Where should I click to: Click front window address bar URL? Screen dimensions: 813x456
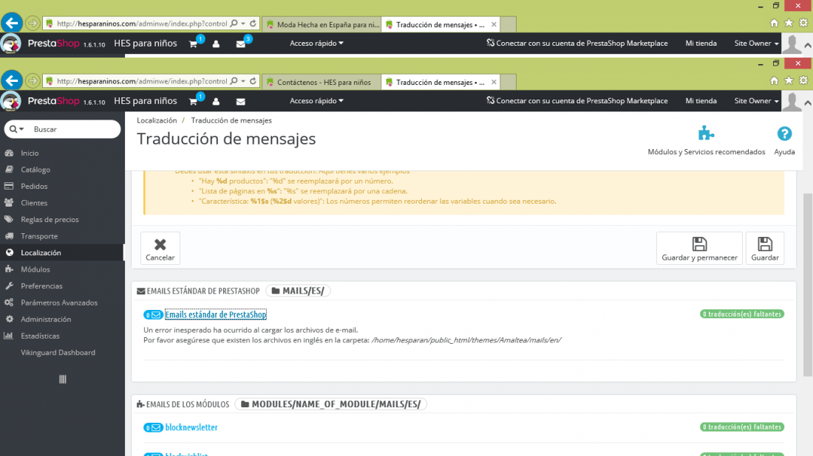(142, 81)
